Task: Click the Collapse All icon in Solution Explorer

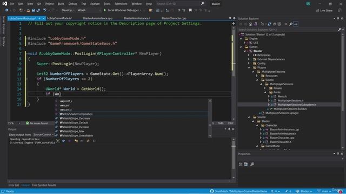Action: pyautogui.click(x=275, y=24)
